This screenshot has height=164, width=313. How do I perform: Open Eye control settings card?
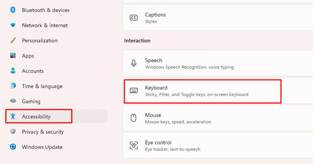(x=218, y=145)
